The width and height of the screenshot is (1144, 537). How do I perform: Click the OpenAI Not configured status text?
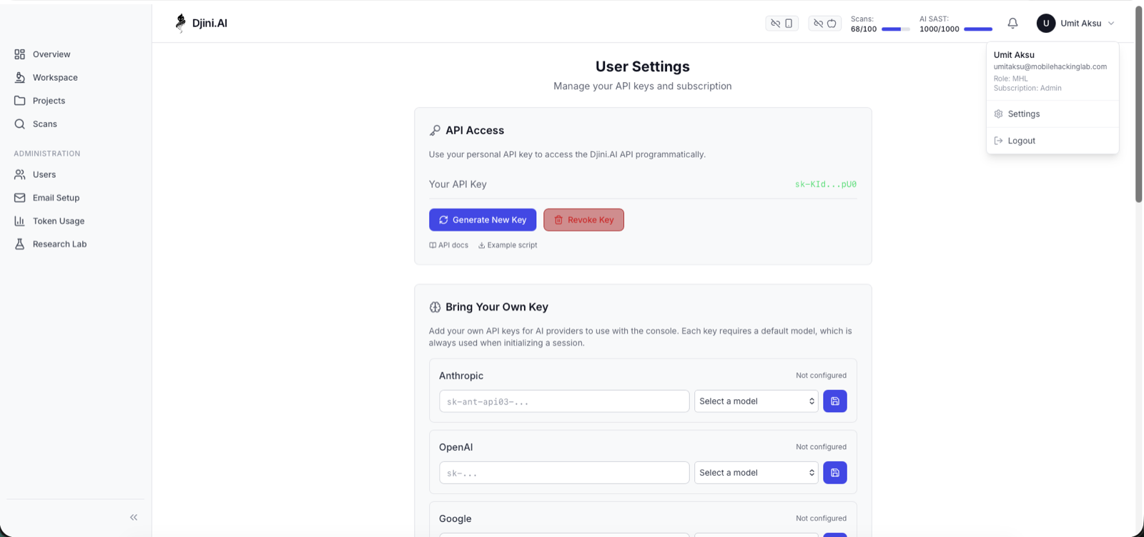(x=821, y=447)
